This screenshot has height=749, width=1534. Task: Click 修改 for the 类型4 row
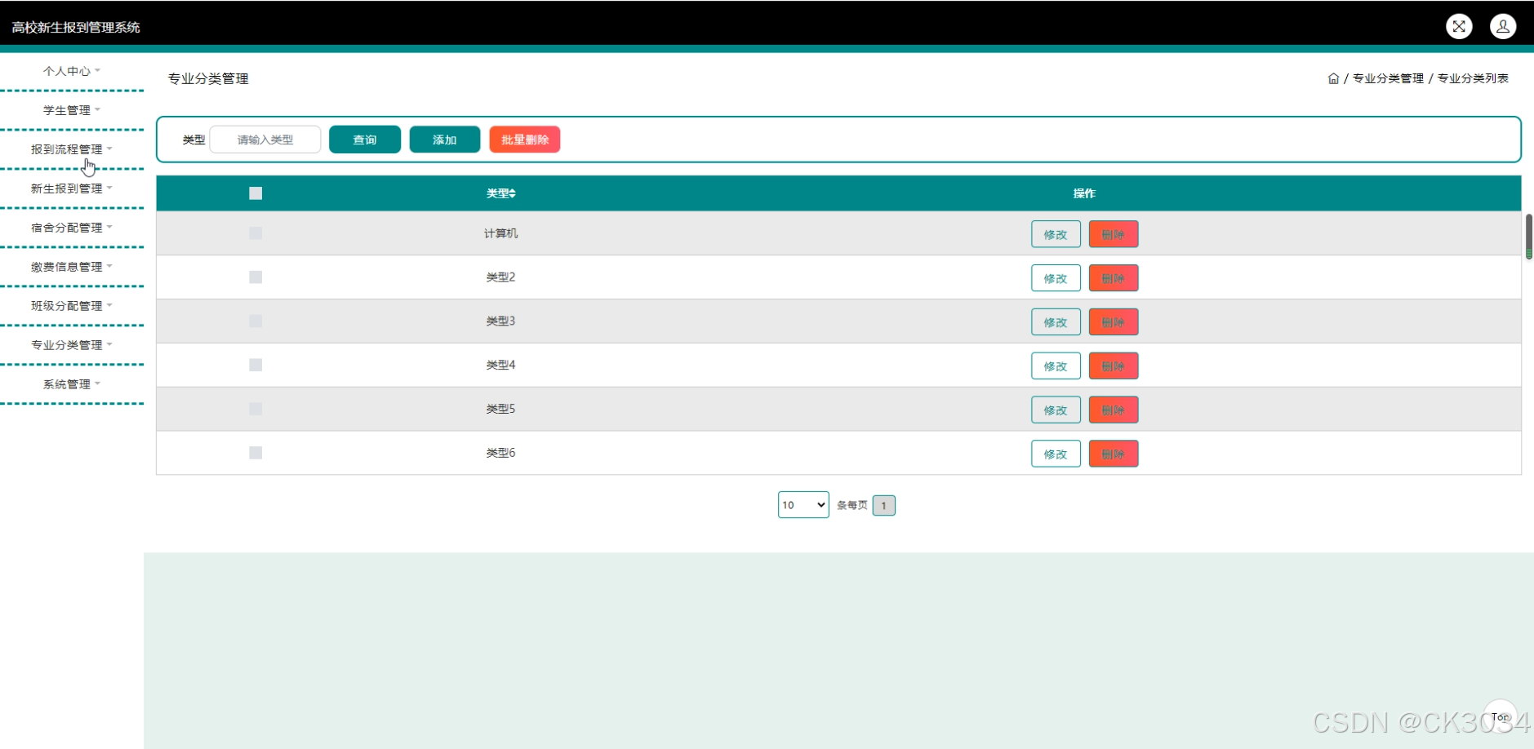coord(1056,366)
